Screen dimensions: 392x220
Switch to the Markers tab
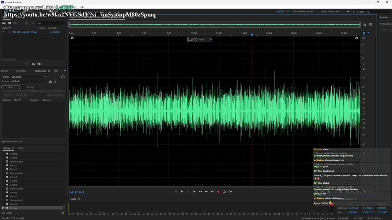[x=4, y=71]
